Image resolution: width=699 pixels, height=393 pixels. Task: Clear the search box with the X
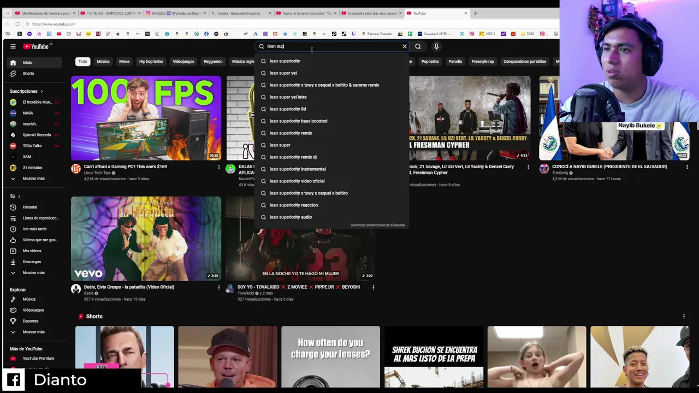pos(405,46)
